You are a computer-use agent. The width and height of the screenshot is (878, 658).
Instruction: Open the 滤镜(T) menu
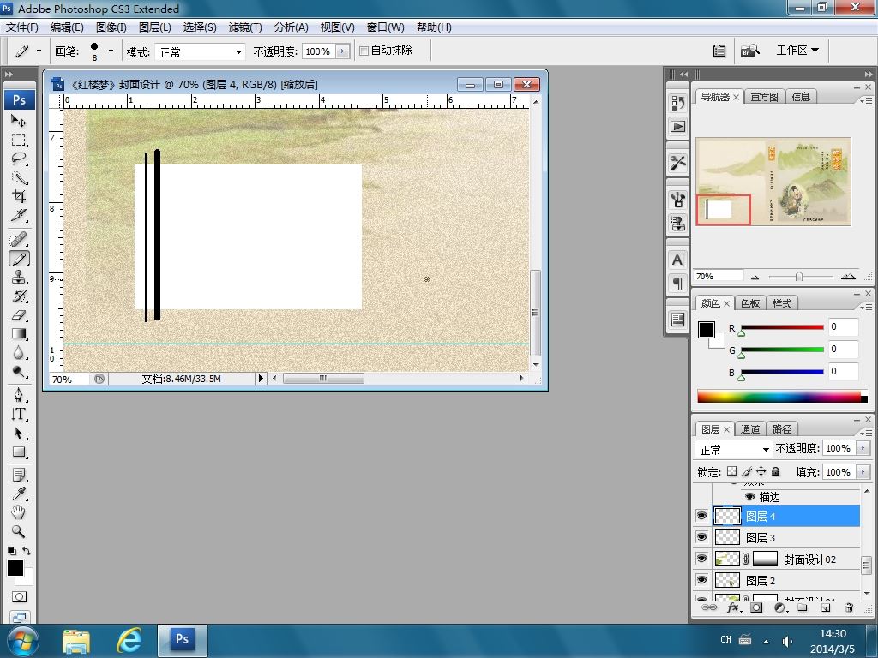point(245,27)
